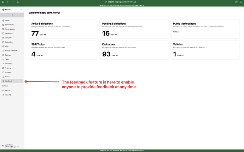This screenshot has height=152, width=244.
Task: View all SBIR Topics
Action: [x=40, y=55]
